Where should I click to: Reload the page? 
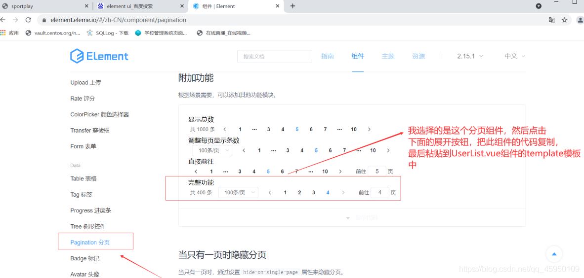(x=28, y=20)
